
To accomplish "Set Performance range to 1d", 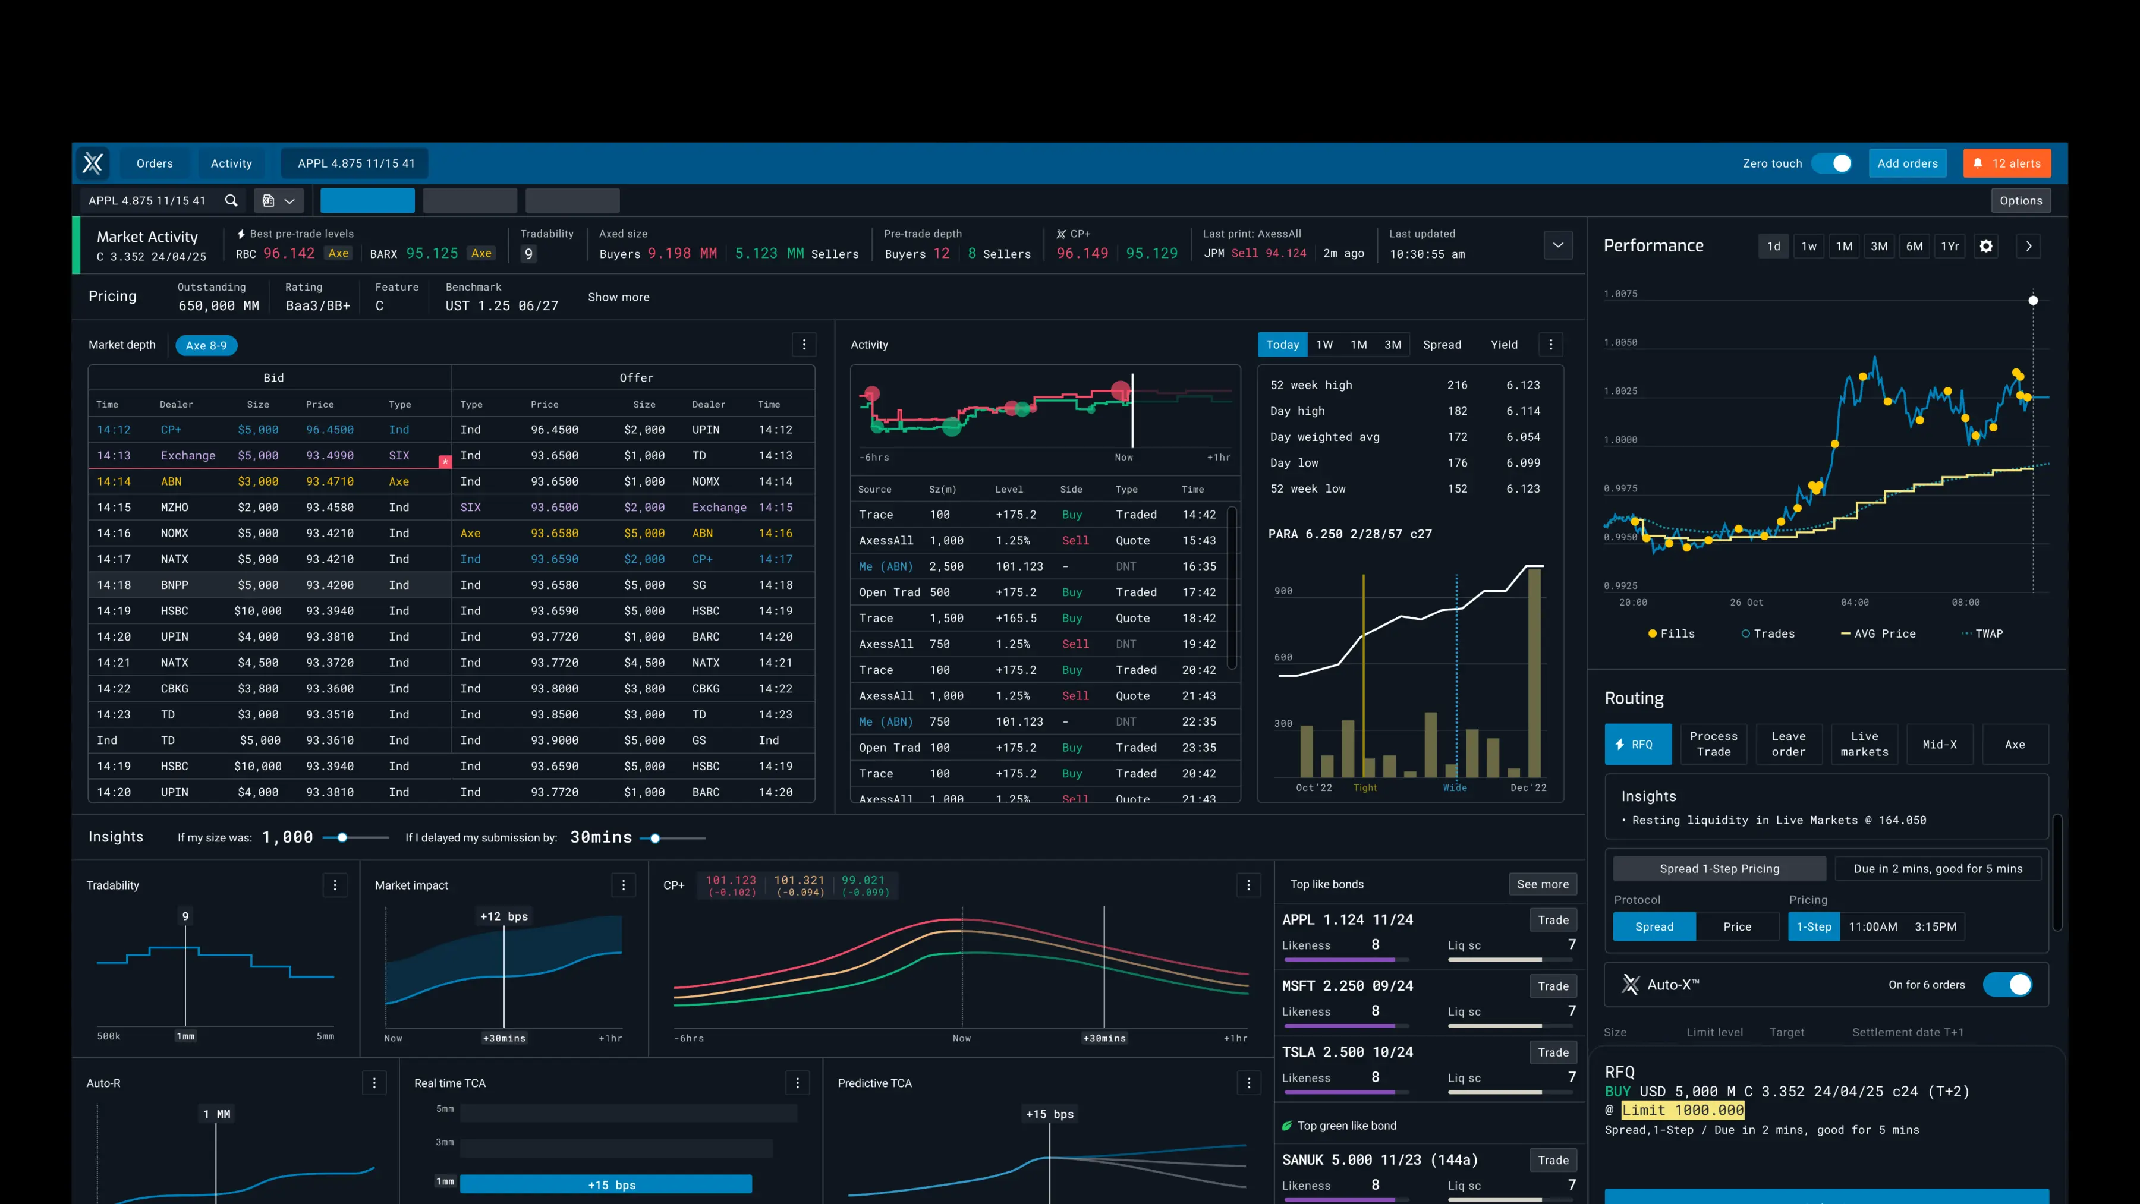I will pos(1774,246).
